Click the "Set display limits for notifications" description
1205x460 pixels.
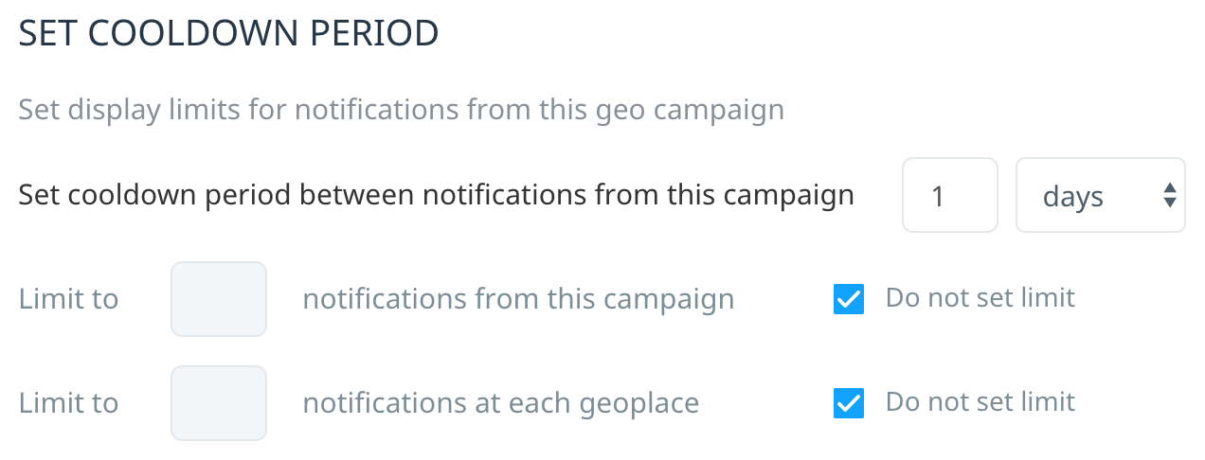tap(402, 110)
